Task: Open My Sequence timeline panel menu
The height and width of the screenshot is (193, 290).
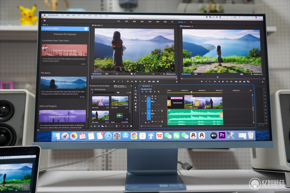Action: point(152,86)
